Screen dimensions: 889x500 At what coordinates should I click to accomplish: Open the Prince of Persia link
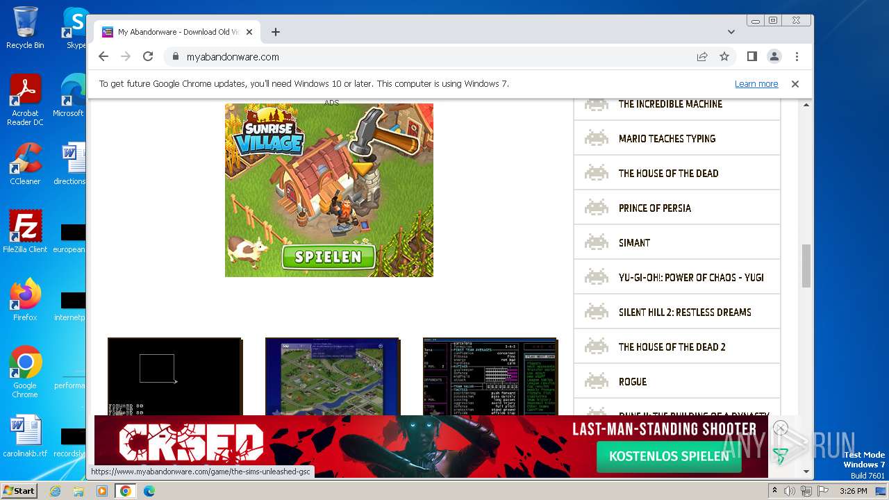(x=654, y=208)
